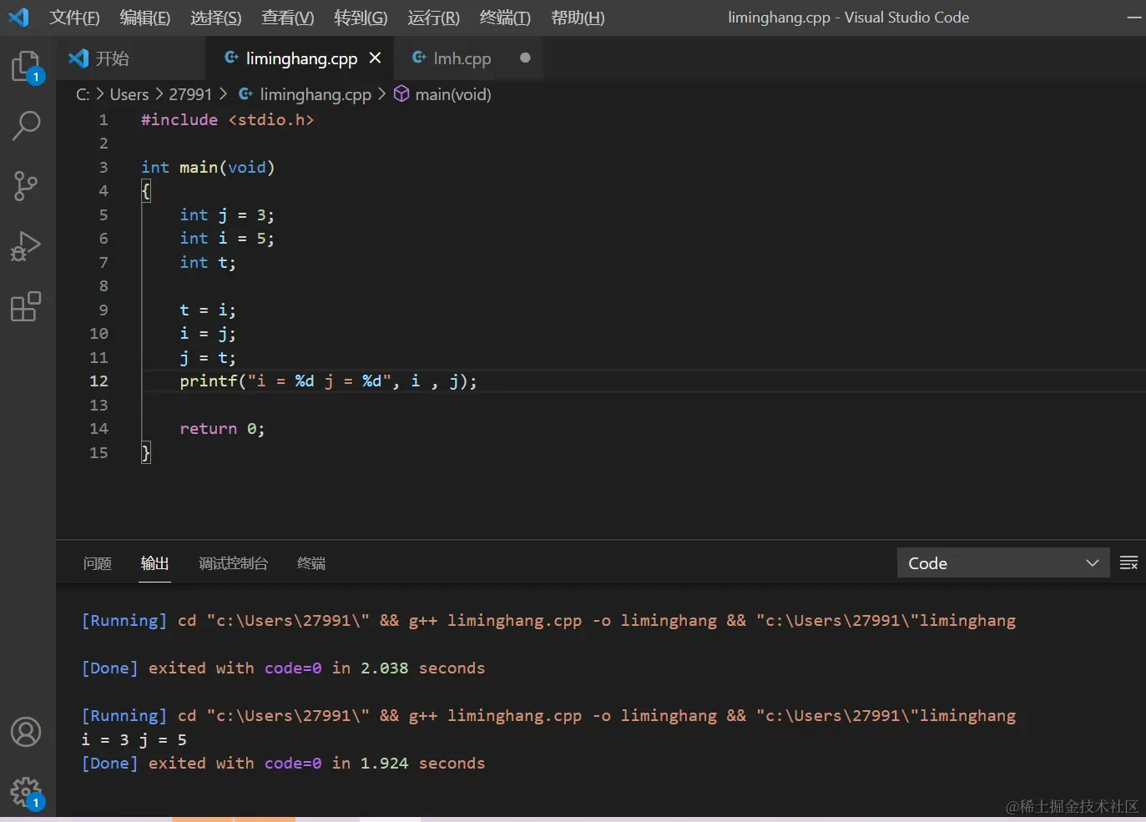Open the 调试控制台 panel tab
Image resolution: width=1146 pixels, height=822 pixels.
click(233, 563)
